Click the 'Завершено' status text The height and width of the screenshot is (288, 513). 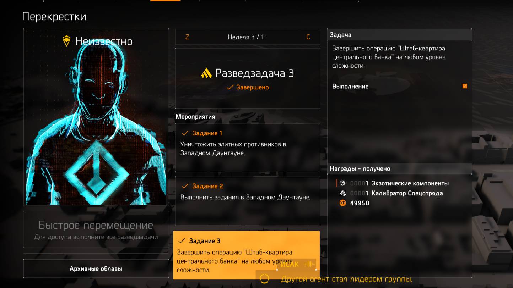coord(253,87)
